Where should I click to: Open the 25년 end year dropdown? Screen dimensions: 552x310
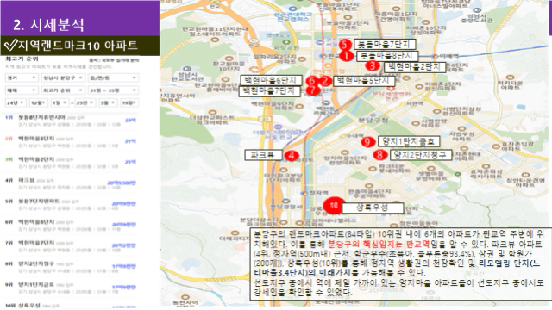[x=85, y=102]
